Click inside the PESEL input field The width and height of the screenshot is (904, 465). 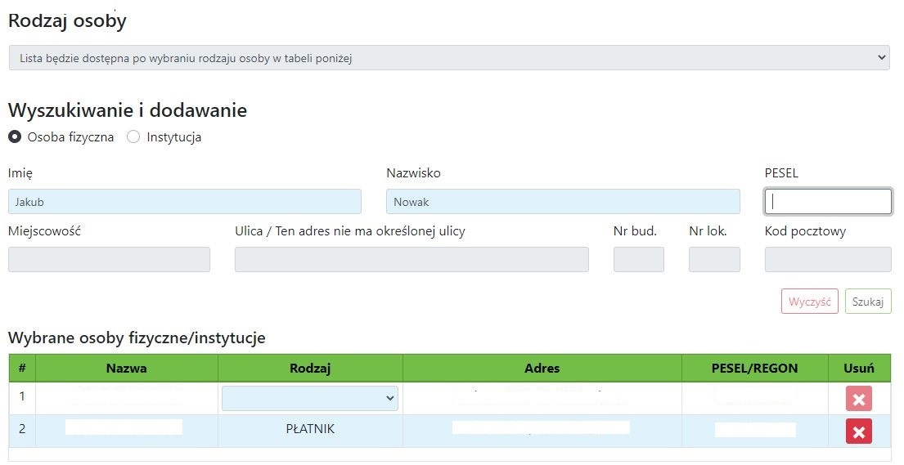point(827,202)
